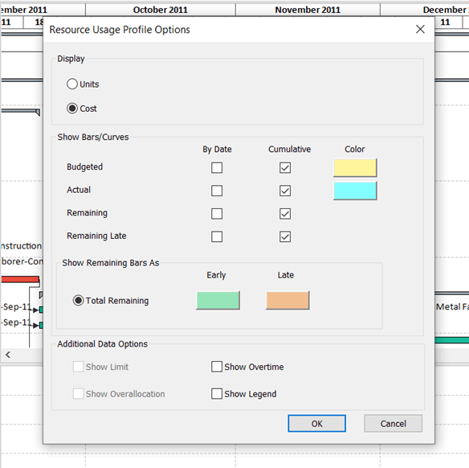469x468 pixels.
Task: Enable Budgeted By Date checkbox
Action: point(217,168)
